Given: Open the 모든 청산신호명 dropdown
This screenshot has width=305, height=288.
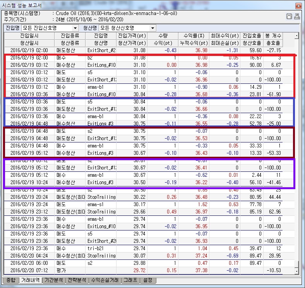Looking at the screenshot, I should click(152, 28).
